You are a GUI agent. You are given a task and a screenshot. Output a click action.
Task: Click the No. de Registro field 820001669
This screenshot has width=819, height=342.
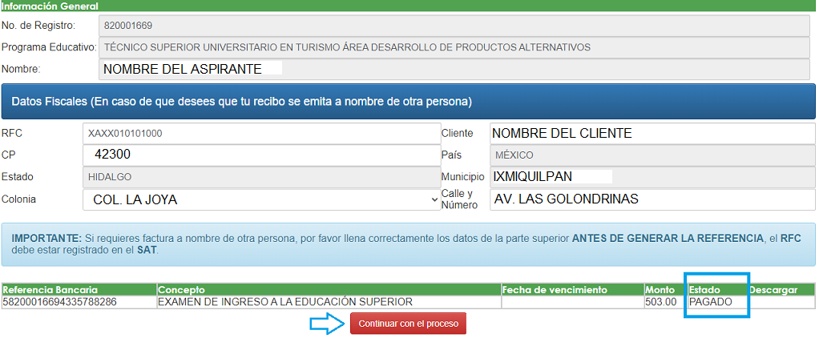tap(454, 26)
